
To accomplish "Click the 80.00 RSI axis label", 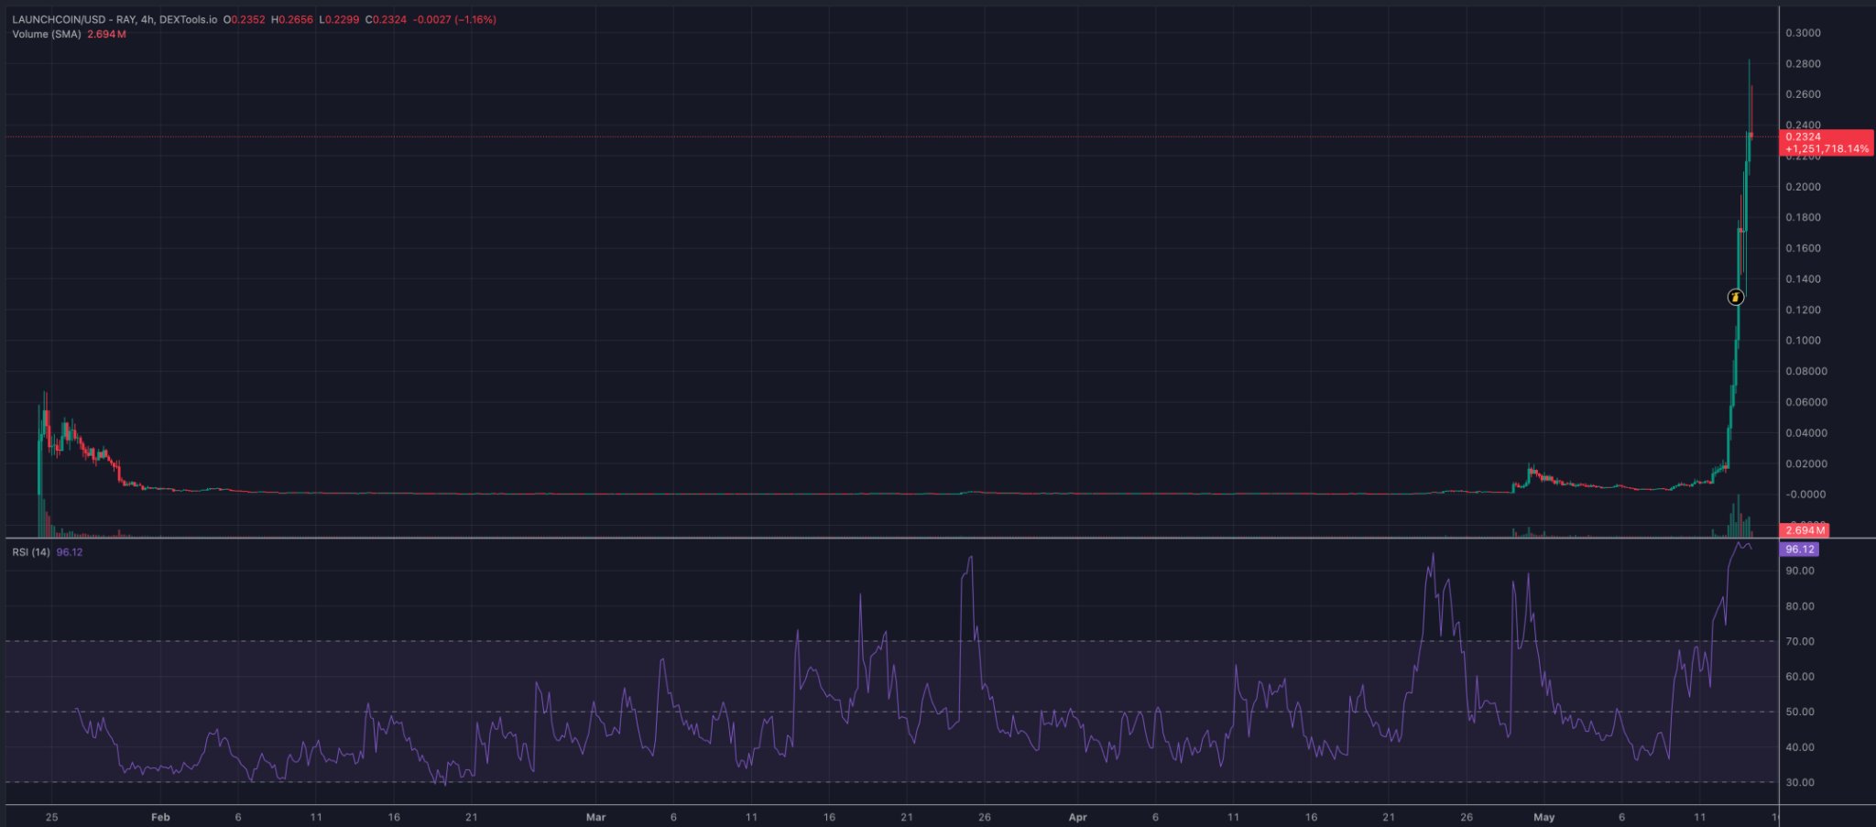I will click(1800, 606).
